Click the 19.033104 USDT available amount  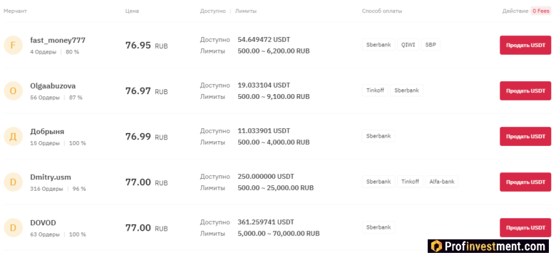click(x=264, y=85)
